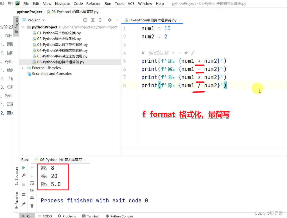
Task: Toggle the Favorites side tool window tab
Action: click(17, 200)
